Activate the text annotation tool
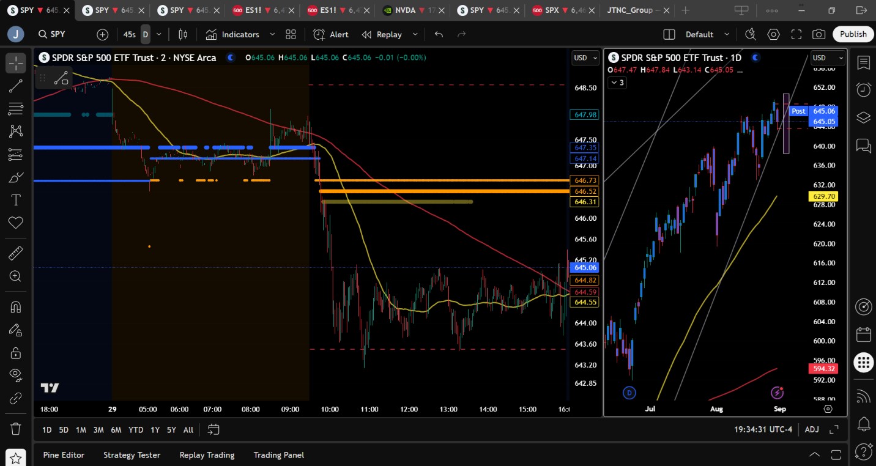876x466 pixels. (16, 200)
